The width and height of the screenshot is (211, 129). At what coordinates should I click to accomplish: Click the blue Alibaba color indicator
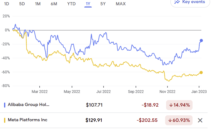coord(5,105)
